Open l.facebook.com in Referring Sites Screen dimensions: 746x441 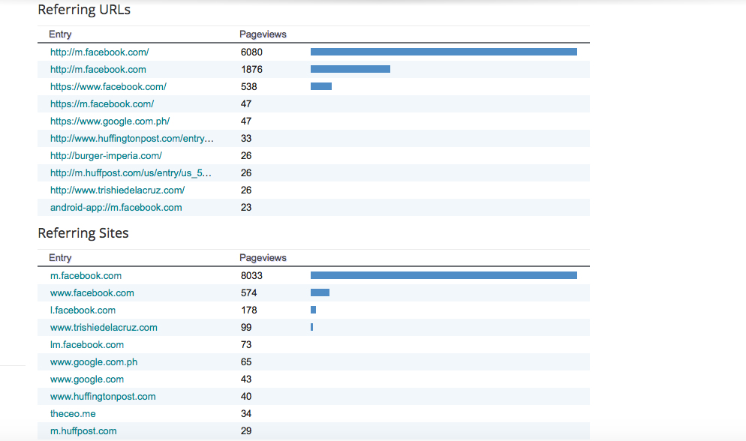coord(83,310)
